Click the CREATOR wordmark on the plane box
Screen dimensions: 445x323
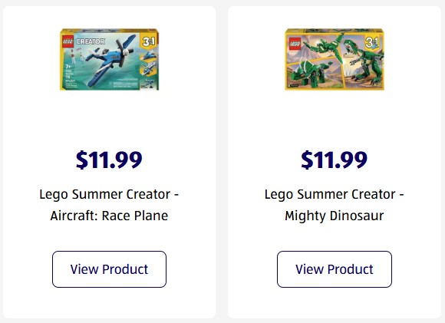click(x=91, y=41)
